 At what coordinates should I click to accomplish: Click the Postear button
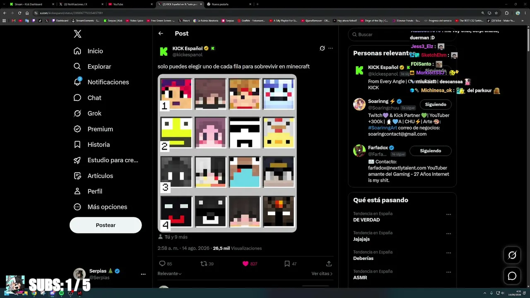[106, 225]
